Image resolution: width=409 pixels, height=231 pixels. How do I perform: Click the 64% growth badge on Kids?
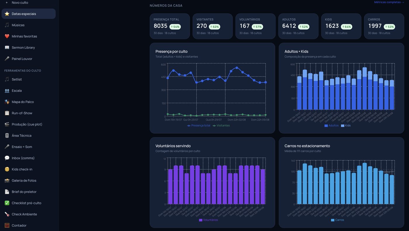tap(346, 27)
